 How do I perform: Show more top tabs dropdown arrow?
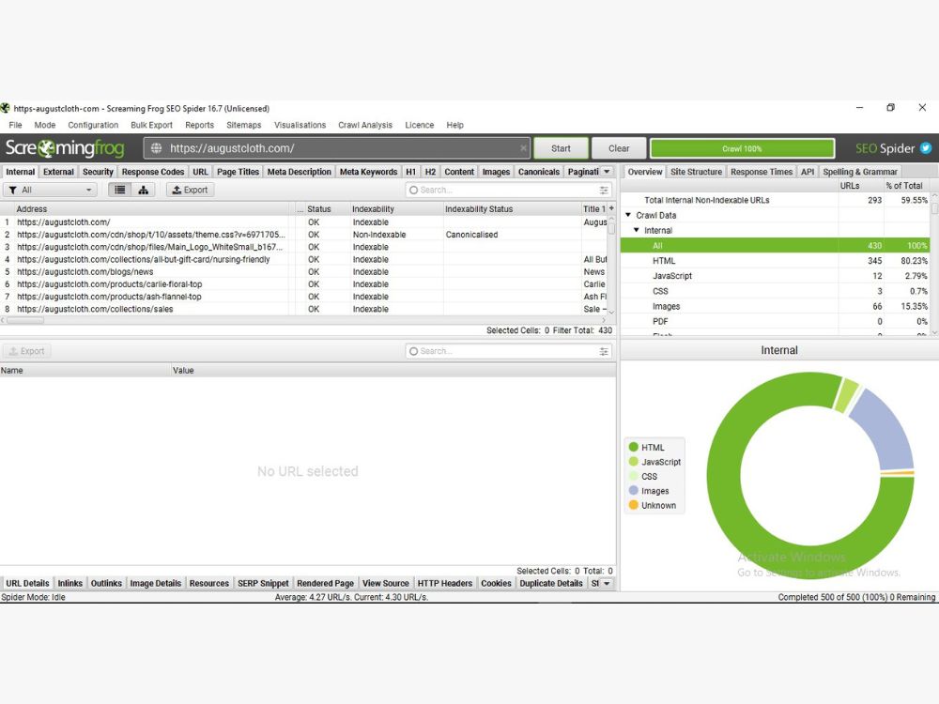pos(607,172)
